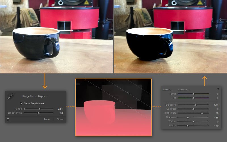Toggle the panel switch icon beside Reset
This screenshot has height=142, width=227.
[x=8, y=119]
